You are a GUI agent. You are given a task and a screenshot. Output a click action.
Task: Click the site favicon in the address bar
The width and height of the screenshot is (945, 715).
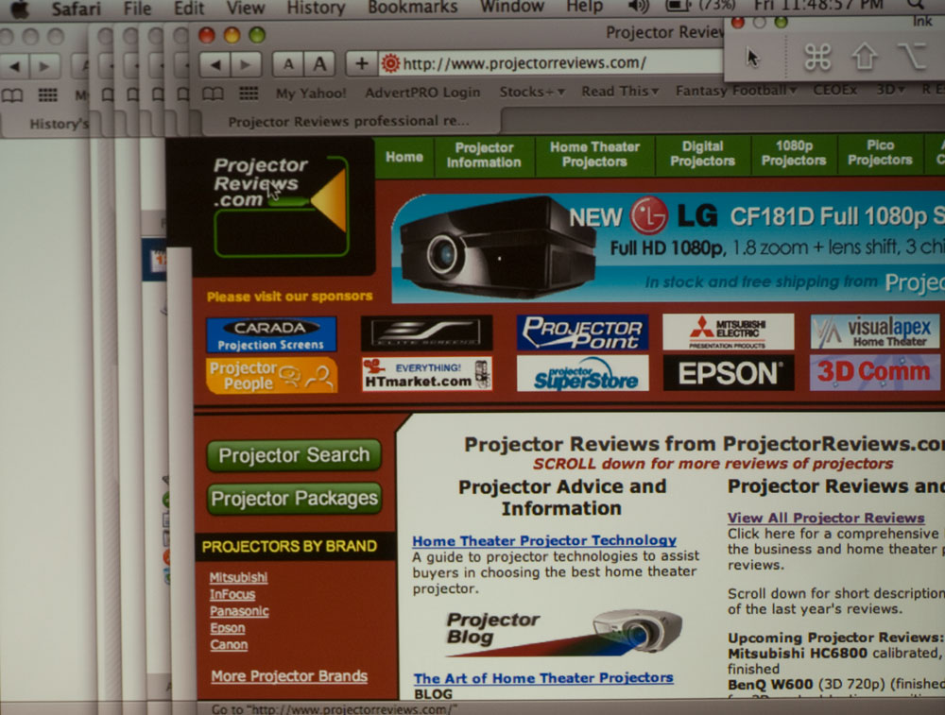390,63
